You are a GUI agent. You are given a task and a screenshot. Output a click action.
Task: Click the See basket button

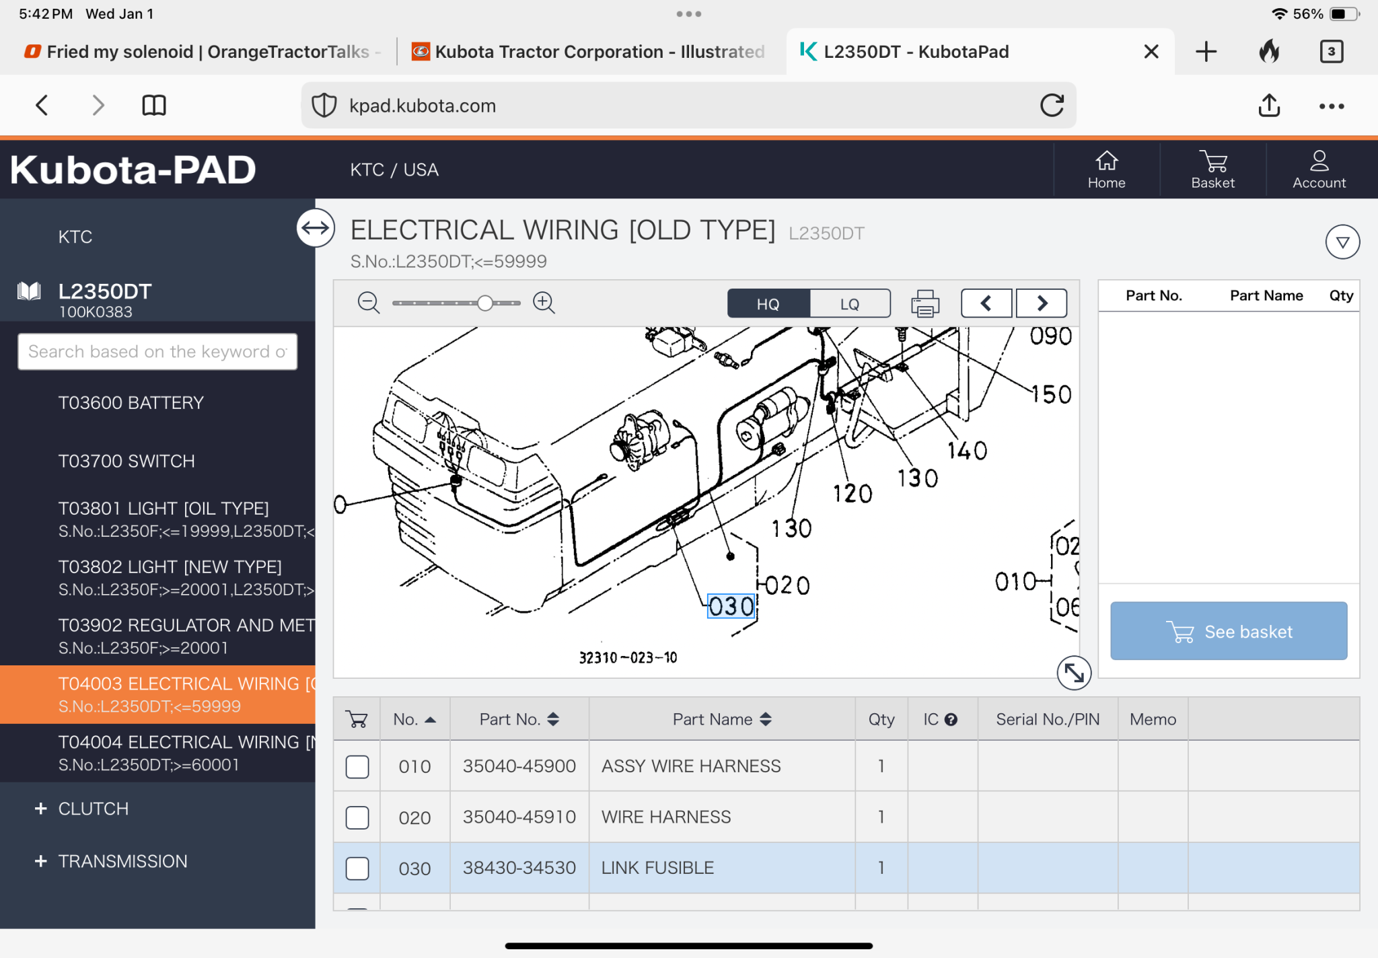coord(1229,631)
